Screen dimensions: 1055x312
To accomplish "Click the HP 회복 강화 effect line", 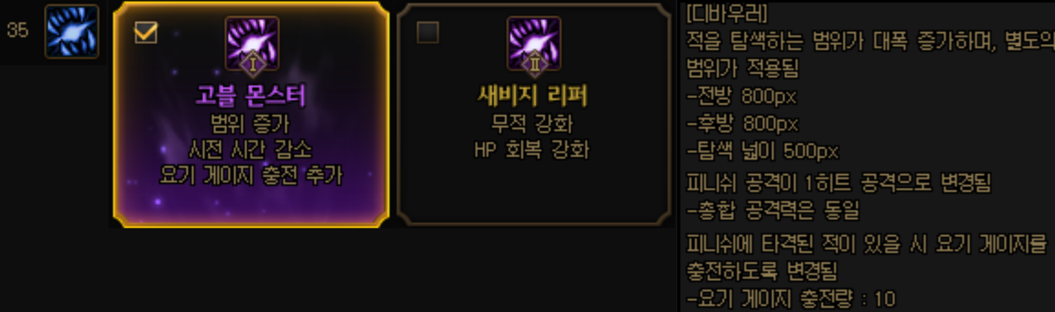I will (x=532, y=149).
